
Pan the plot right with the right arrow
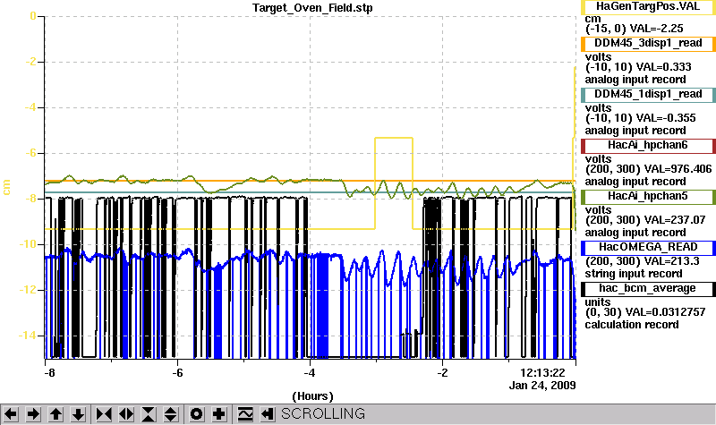(x=33, y=414)
